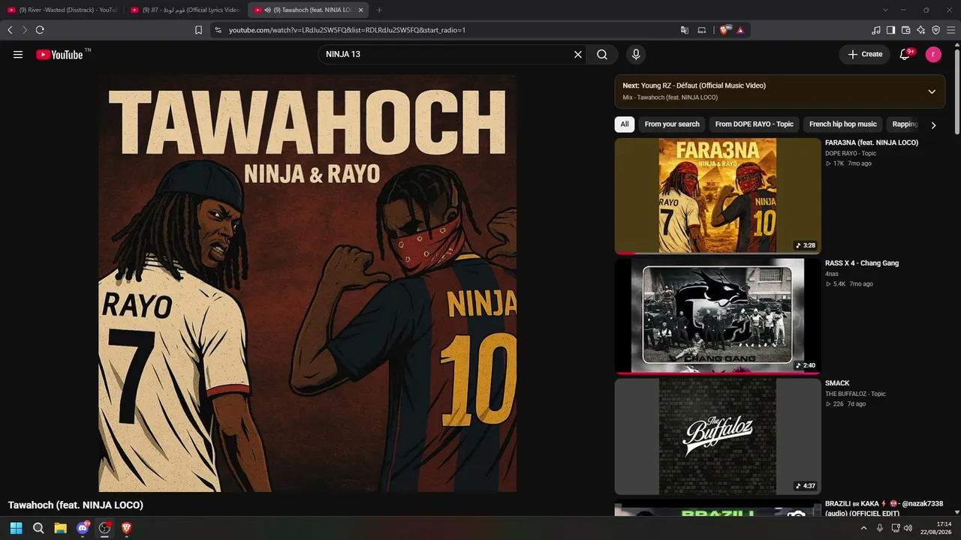Screen dimensions: 961x540
Task: Open File Explorer from the taskbar
Action: coord(60,528)
